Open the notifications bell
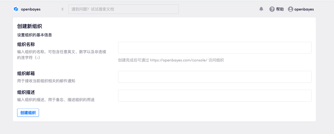Image resolution: width=334 pixels, height=134 pixels. [x=261, y=9]
